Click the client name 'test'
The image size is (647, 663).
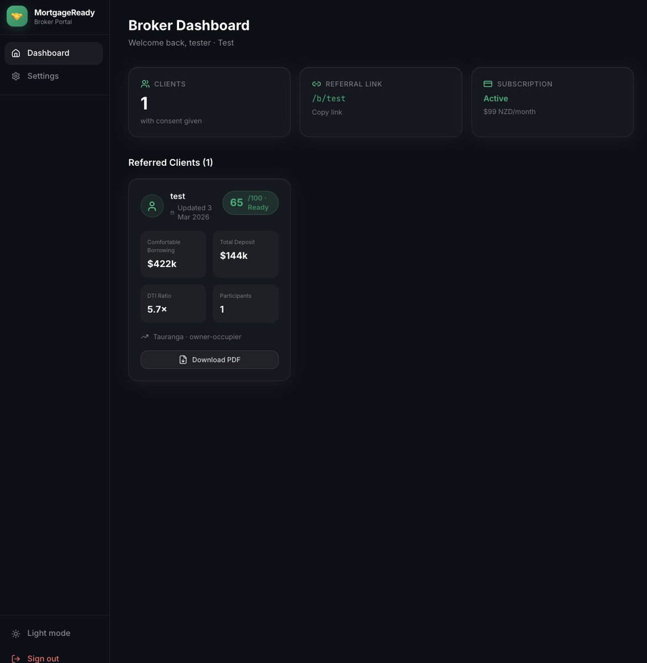[x=177, y=196]
